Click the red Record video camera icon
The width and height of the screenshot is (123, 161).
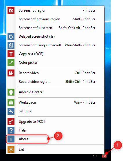[x=11, y=73]
